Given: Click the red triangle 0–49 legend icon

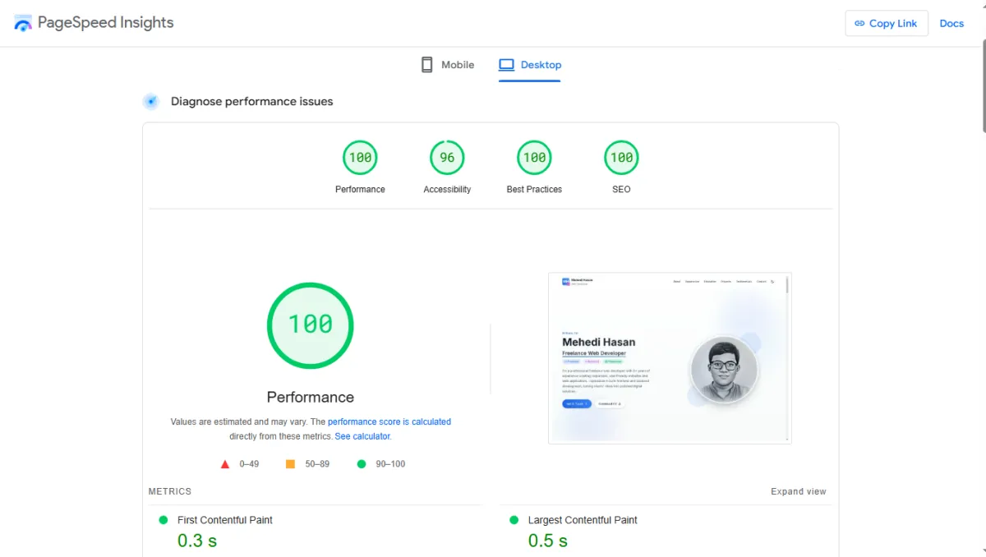Looking at the screenshot, I should [225, 464].
